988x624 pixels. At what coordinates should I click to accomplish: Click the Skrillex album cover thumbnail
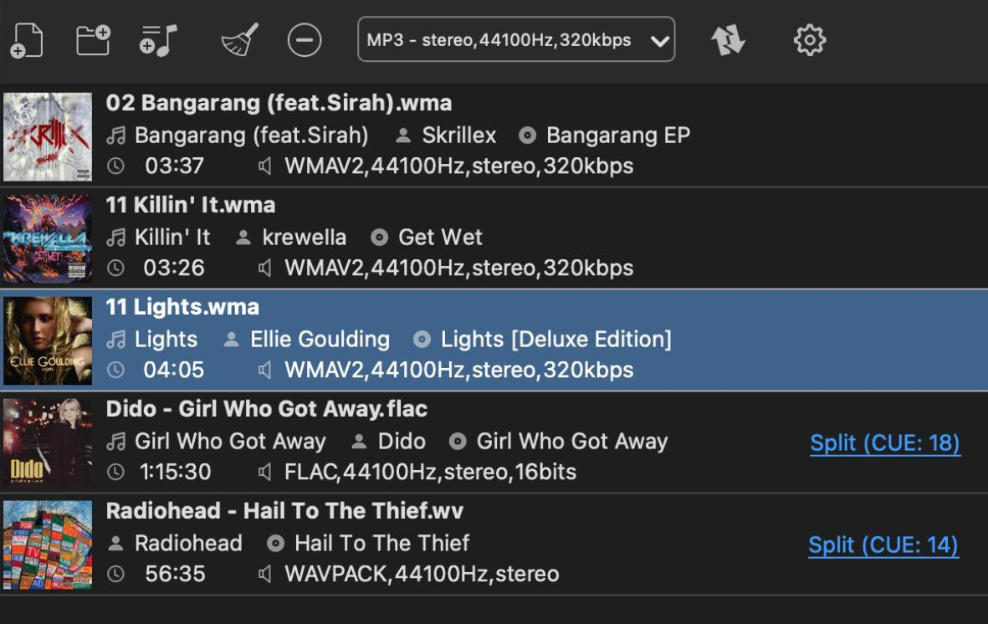pos(48,137)
